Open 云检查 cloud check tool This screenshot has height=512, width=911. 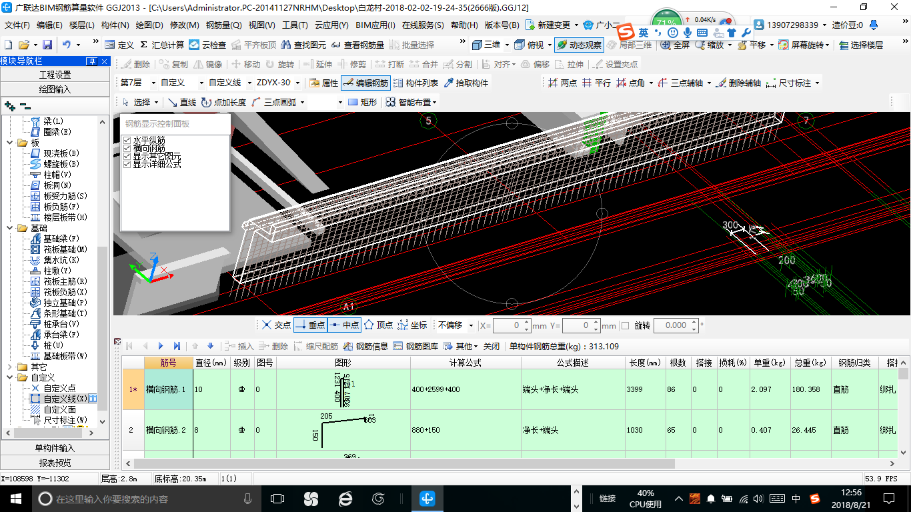[x=208, y=45]
